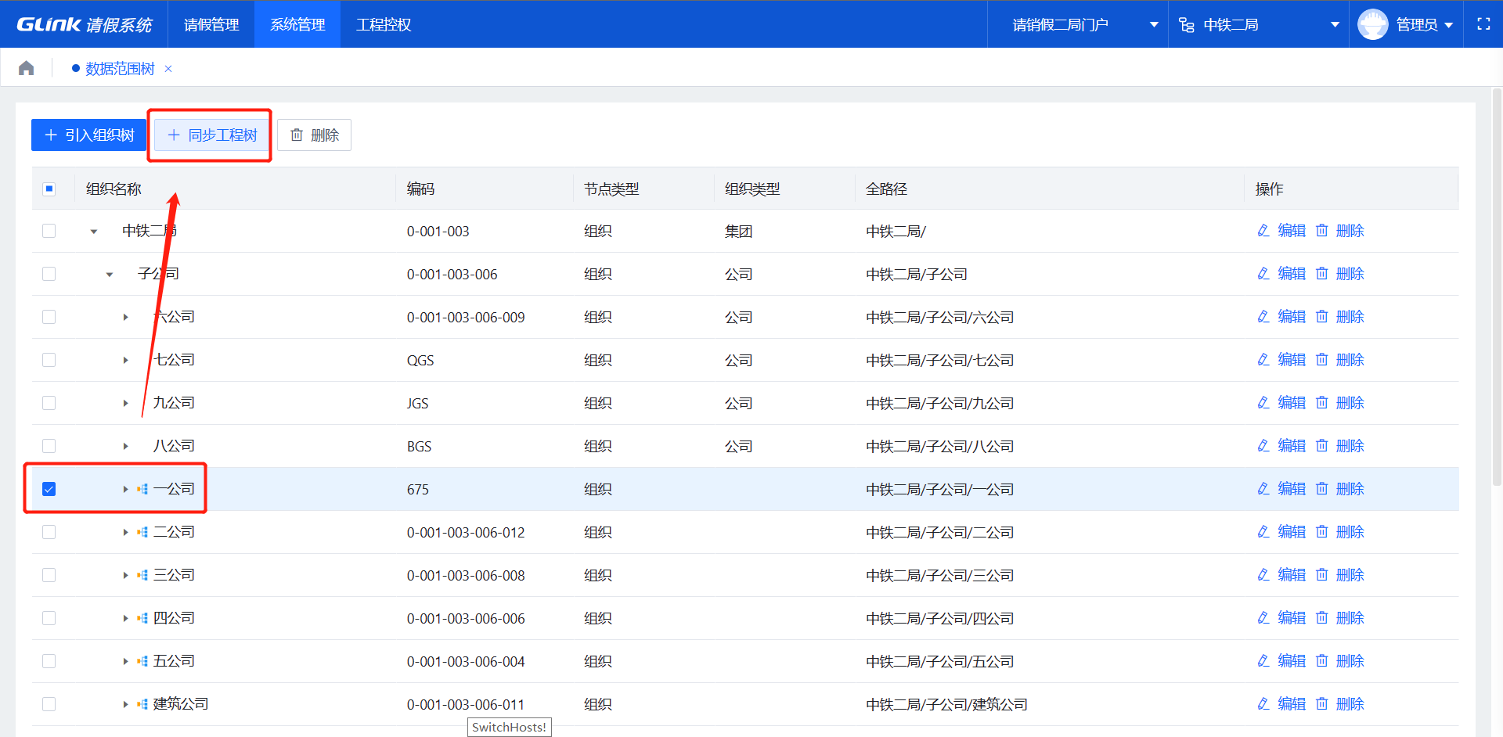Click the code cell JGS
Image resolution: width=1503 pixels, height=737 pixels.
[x=417, y=404]
